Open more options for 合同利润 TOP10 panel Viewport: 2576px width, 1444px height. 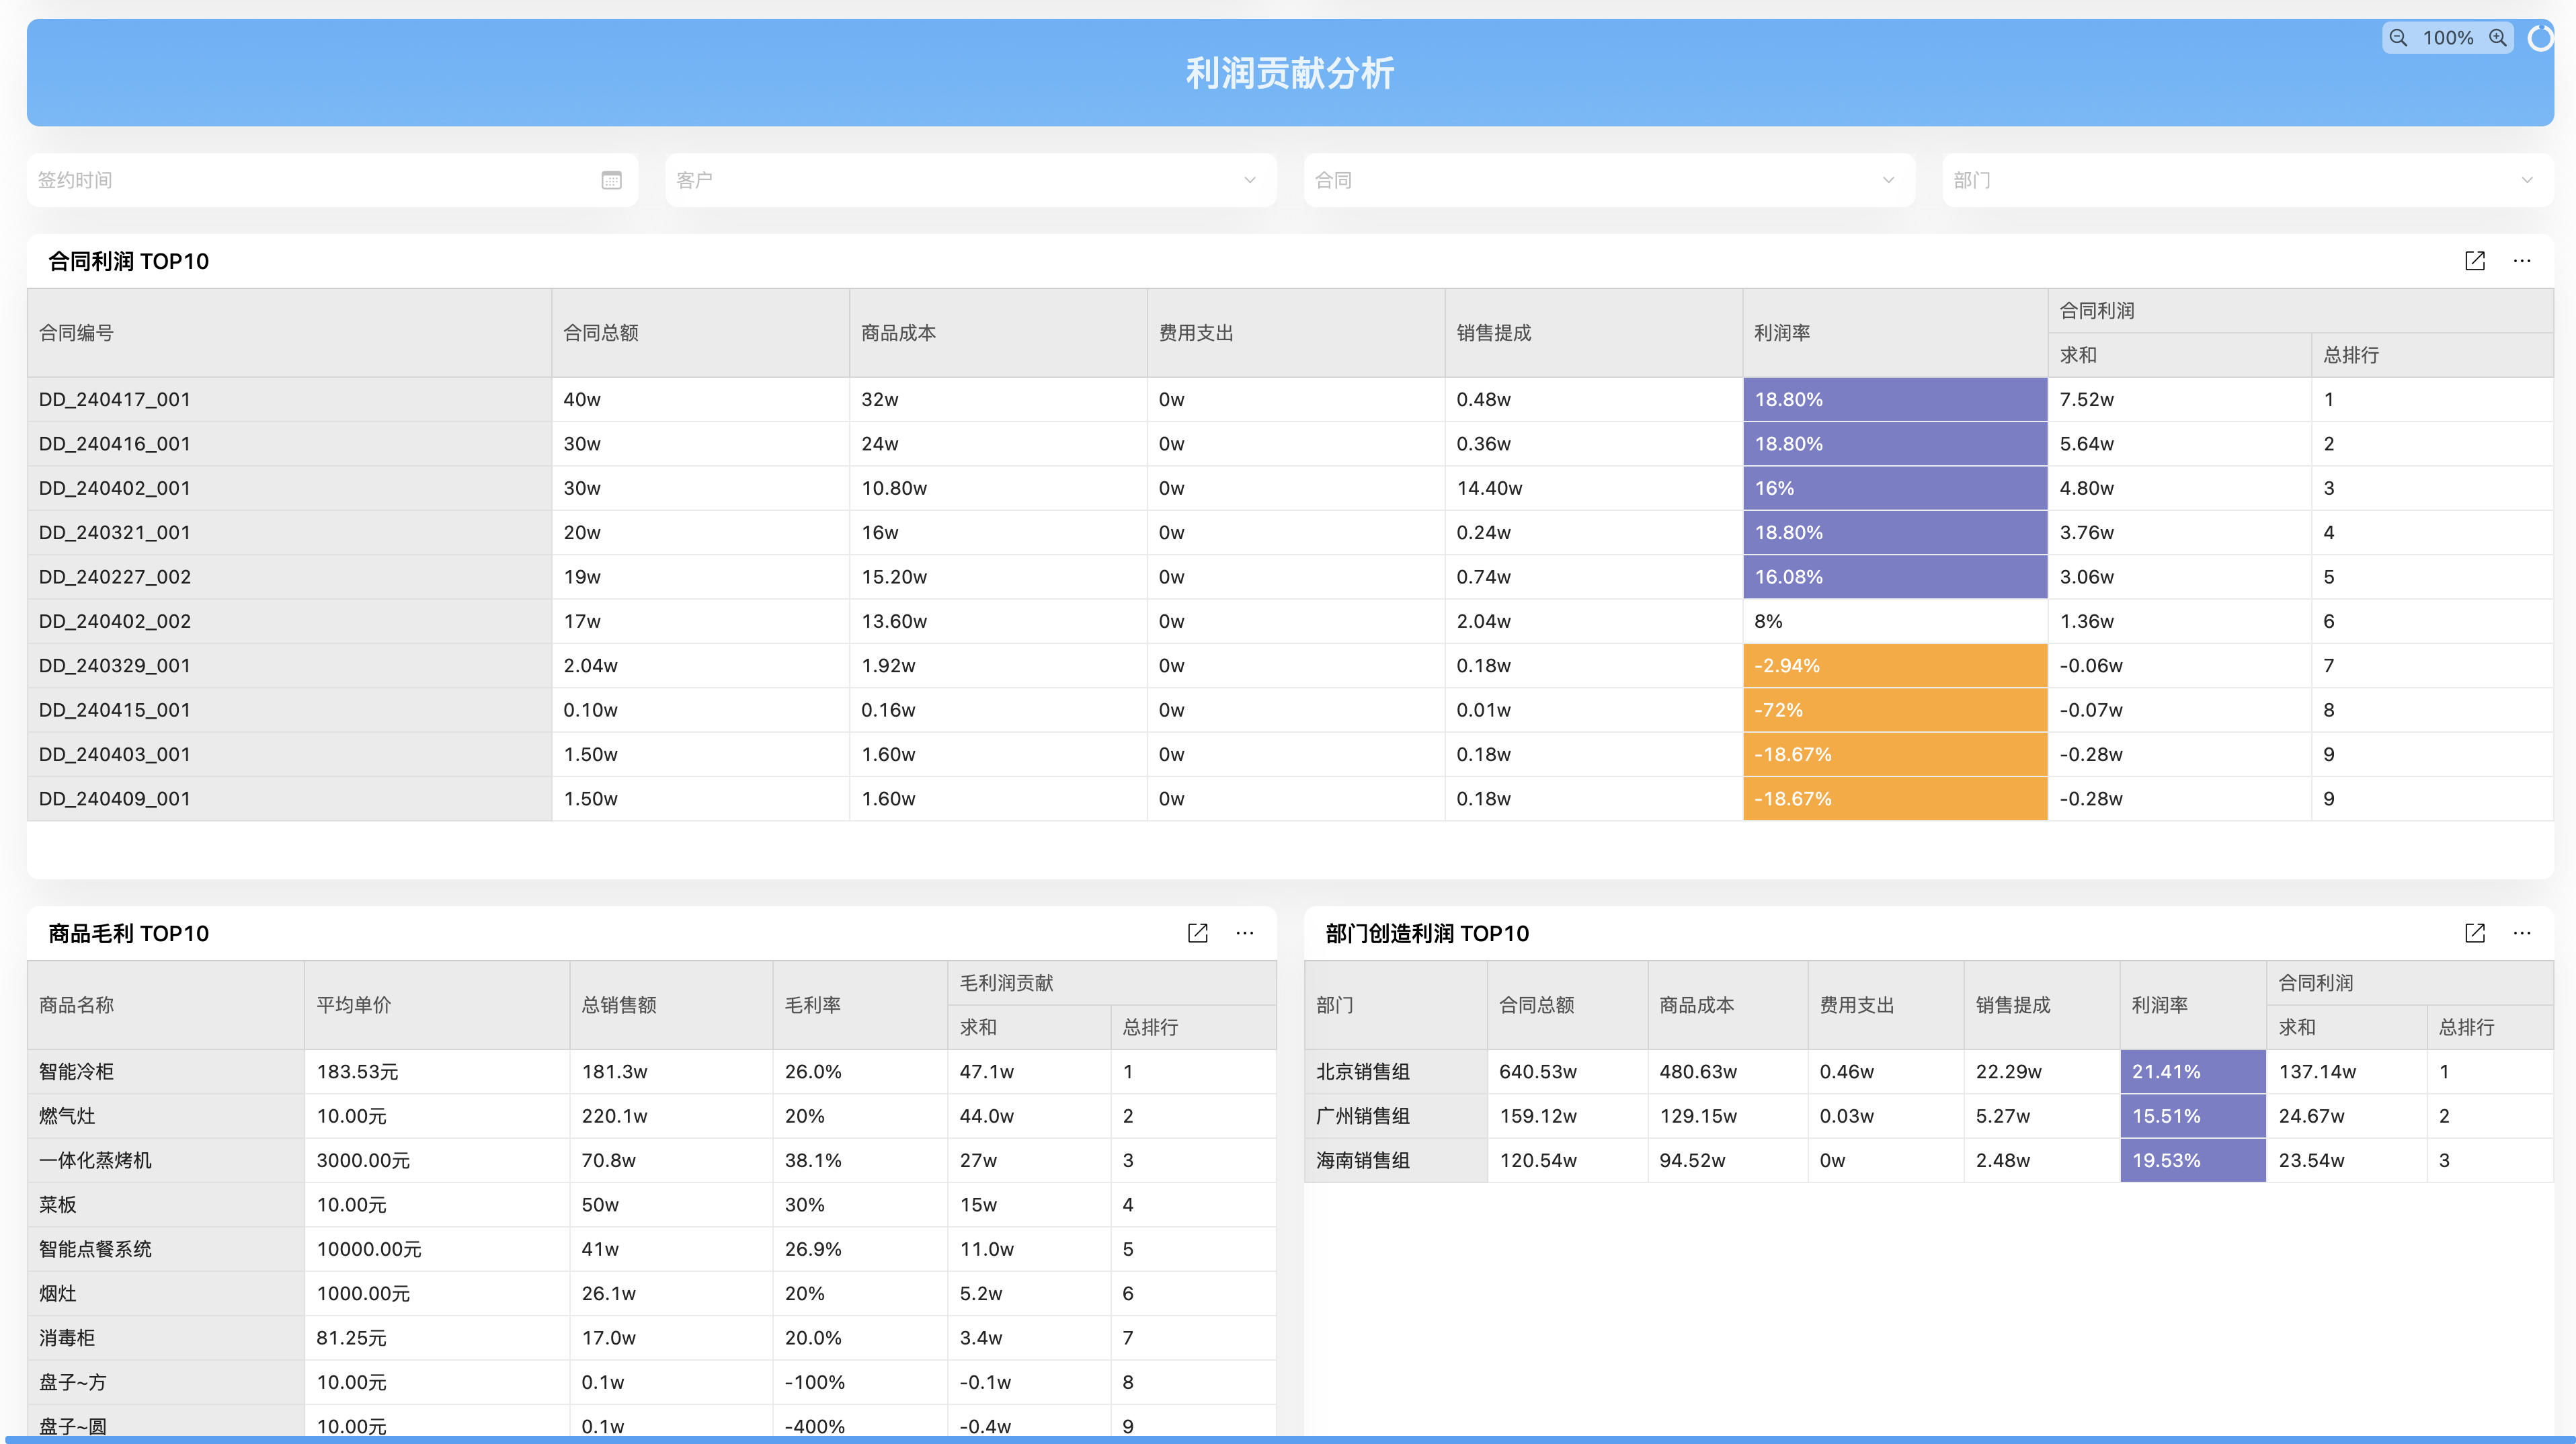(2522, 261)
